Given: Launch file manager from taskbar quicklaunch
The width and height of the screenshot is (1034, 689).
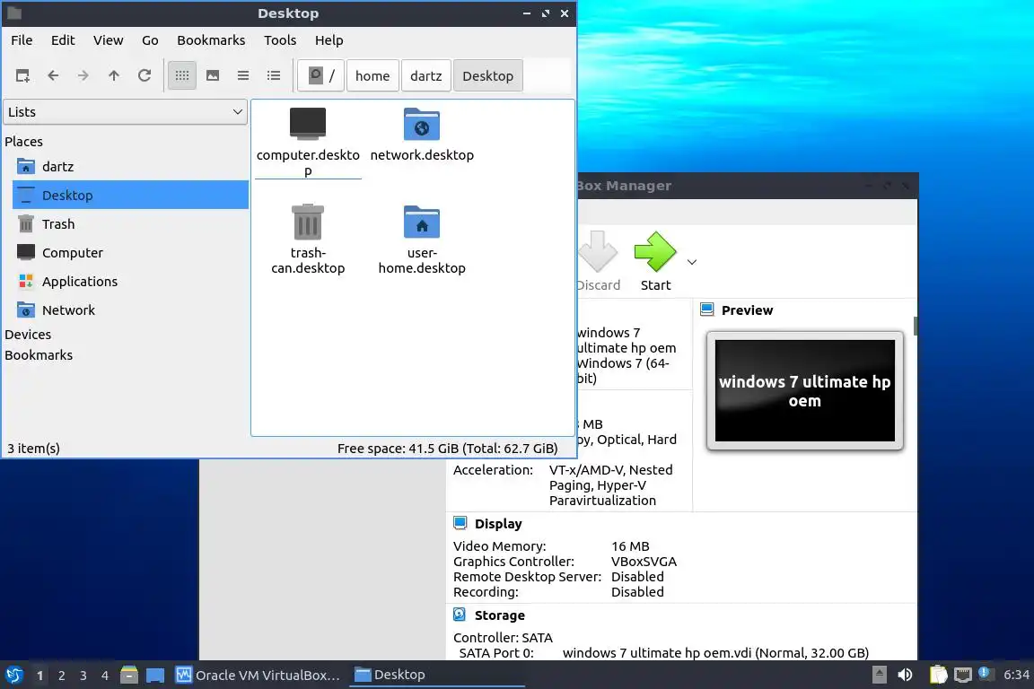Looking at the screenshot, I should click(x=129, y=676).
